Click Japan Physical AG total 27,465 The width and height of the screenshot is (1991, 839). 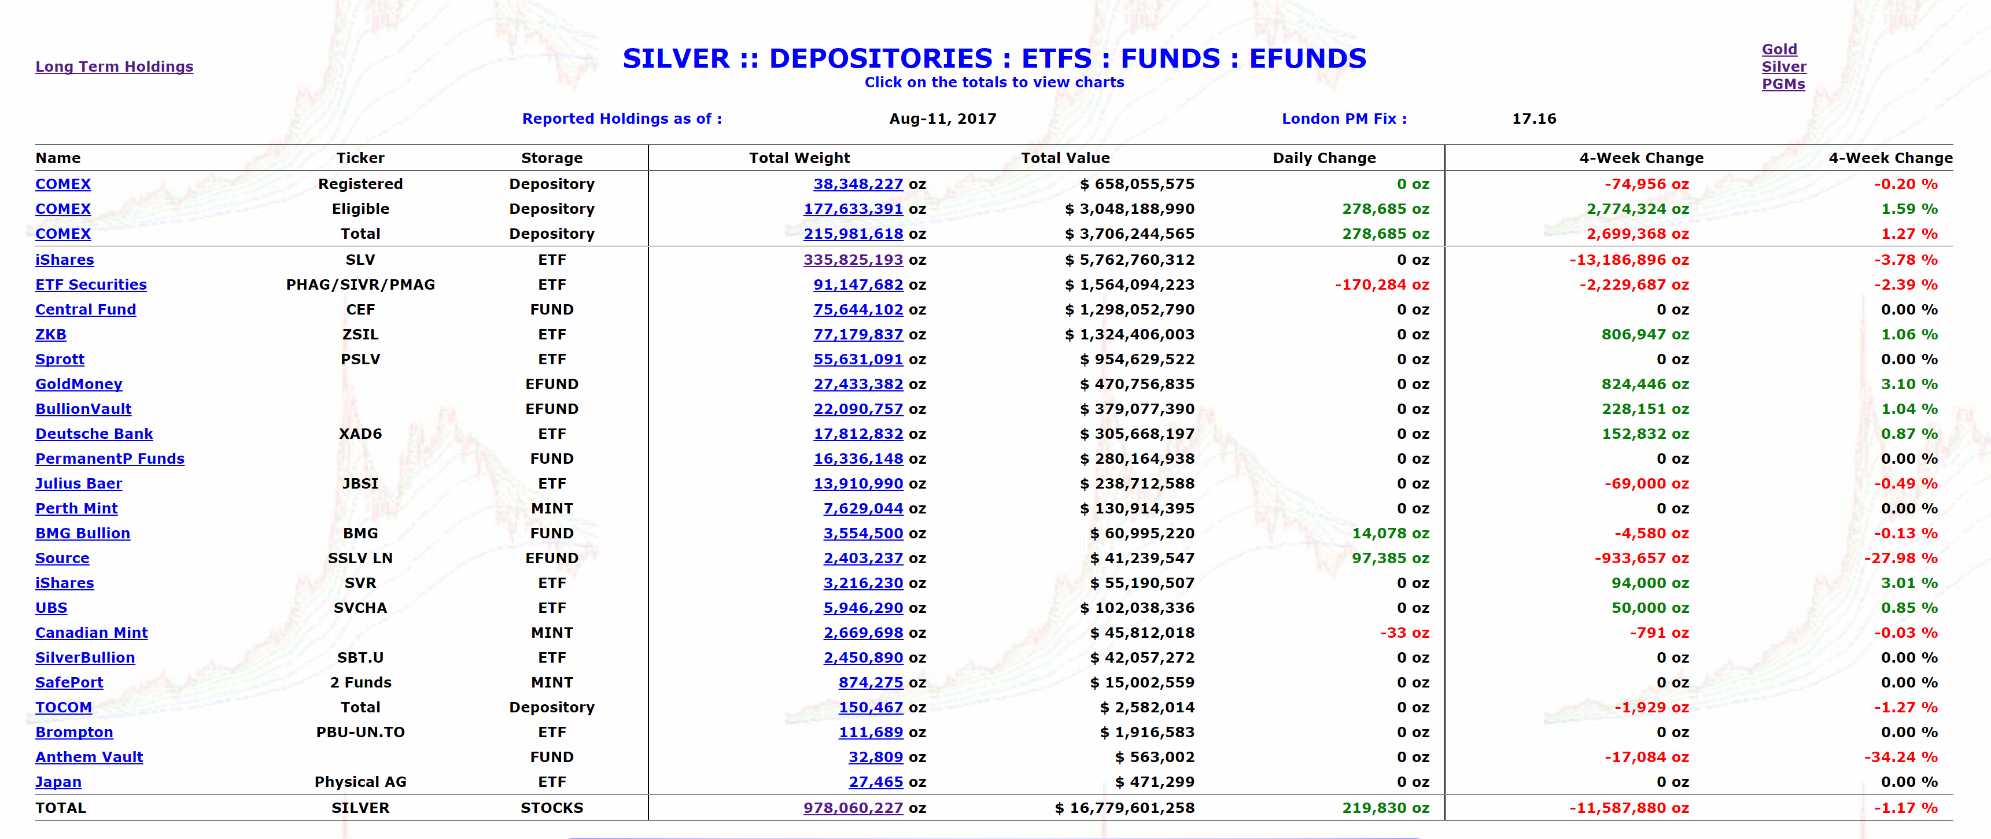click(876, 782)
